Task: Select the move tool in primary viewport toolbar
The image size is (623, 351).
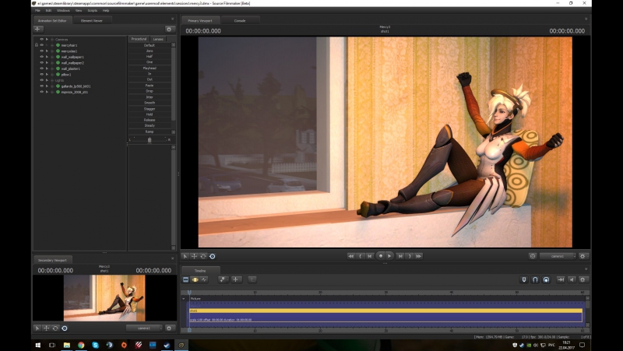Action: click(195, 255)
